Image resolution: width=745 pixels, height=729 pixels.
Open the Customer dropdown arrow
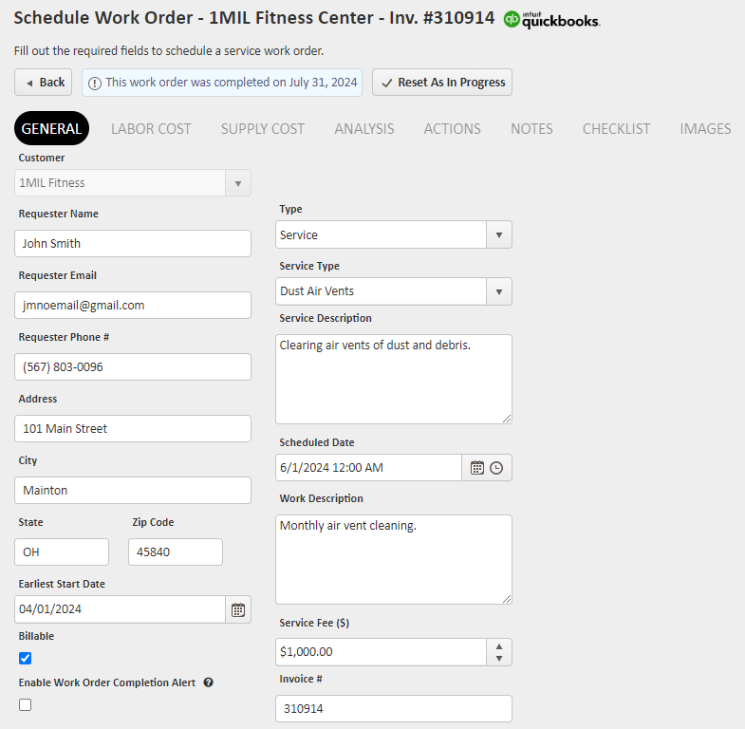(x=238, y=183)
